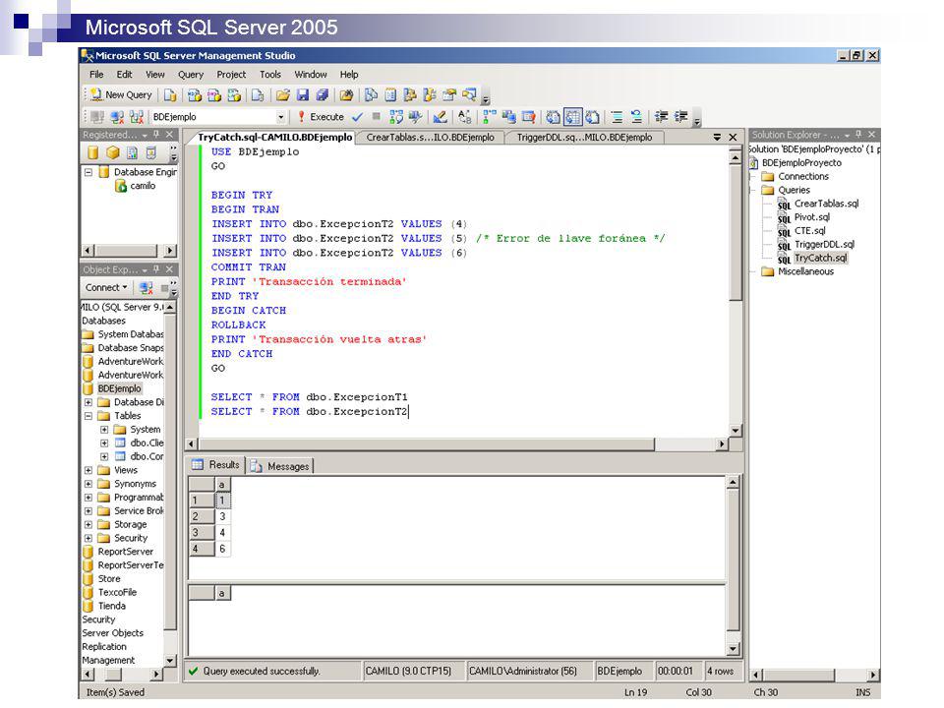Collapse the Tables folder
The height and width of the screenshot is (708, 944).
point(88,416)
